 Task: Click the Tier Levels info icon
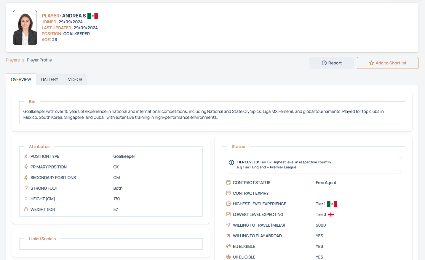pyautogui.click(x=231, y=162)
